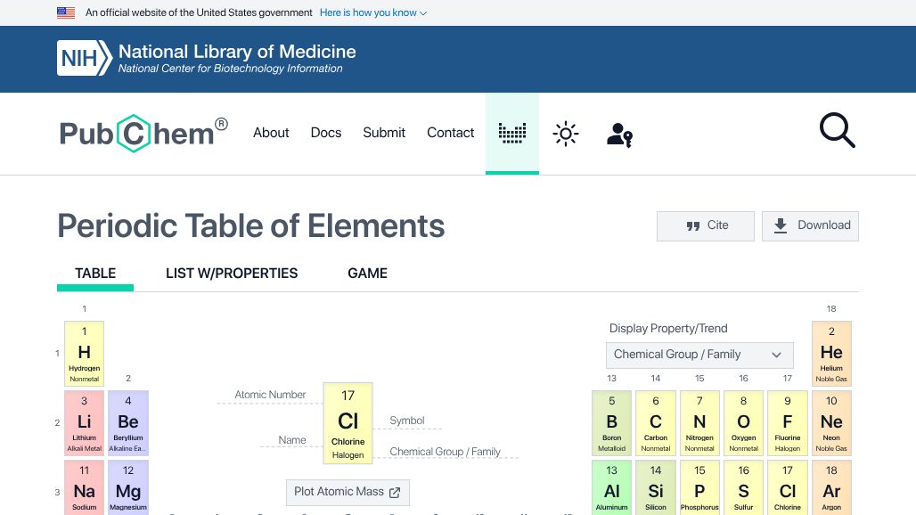916x515 pixels.
Task: Click the 'Periodic Table of Elements' heading
Action: point(251,226)
